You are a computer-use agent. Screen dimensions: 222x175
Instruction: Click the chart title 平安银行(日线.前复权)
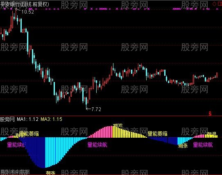[x=25, y=4]
